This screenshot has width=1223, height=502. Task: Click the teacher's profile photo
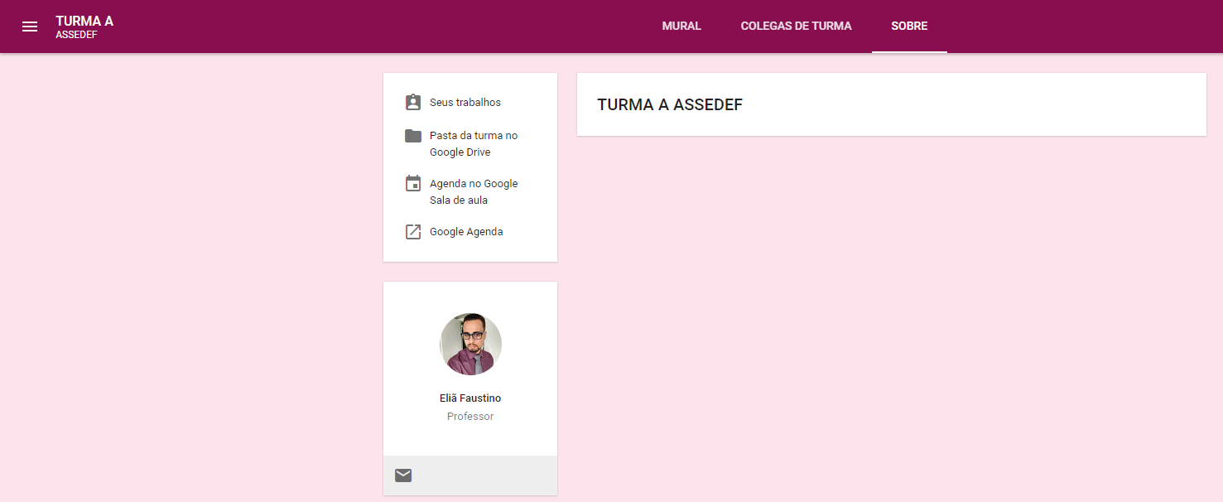tap(470, 344)
